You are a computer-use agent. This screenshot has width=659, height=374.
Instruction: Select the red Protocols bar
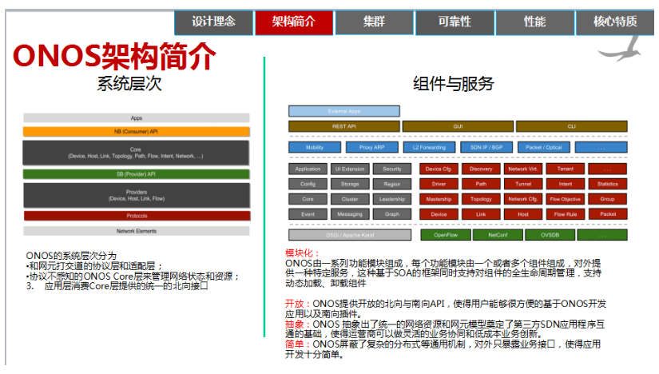pyautogui.click(x=137, y=216)
